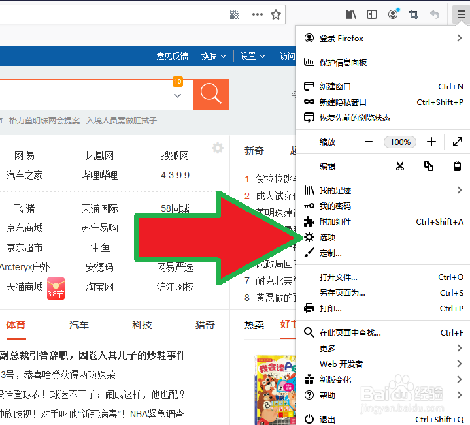The image size is (470, 425).
Task: Select 在此页面中查找... menu item
Action: click(x=383, y=332)
